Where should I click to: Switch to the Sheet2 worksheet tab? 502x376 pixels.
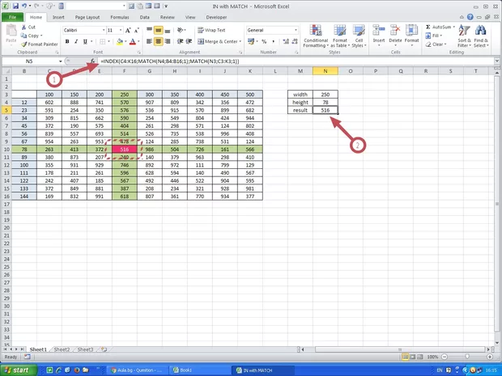62,349
